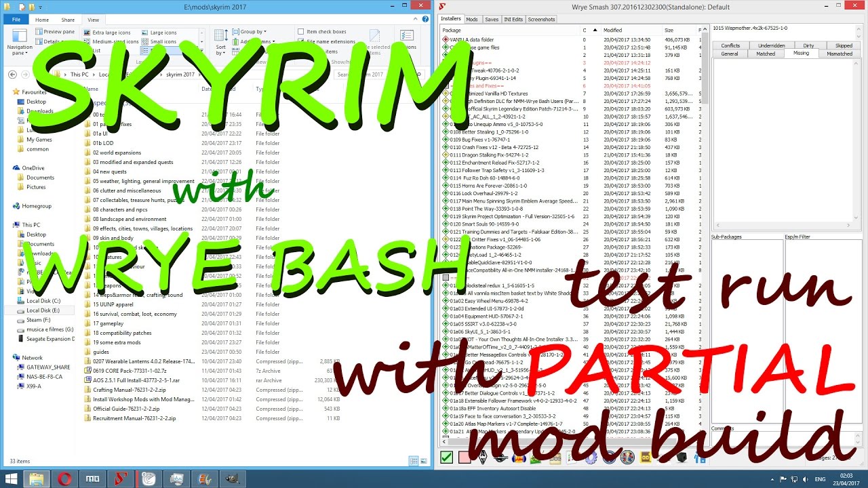Viewport: 868px width, 488px height.
Task: Switch to the Mods tab in Wrye Smash
Action: click(x=471, y=20)
